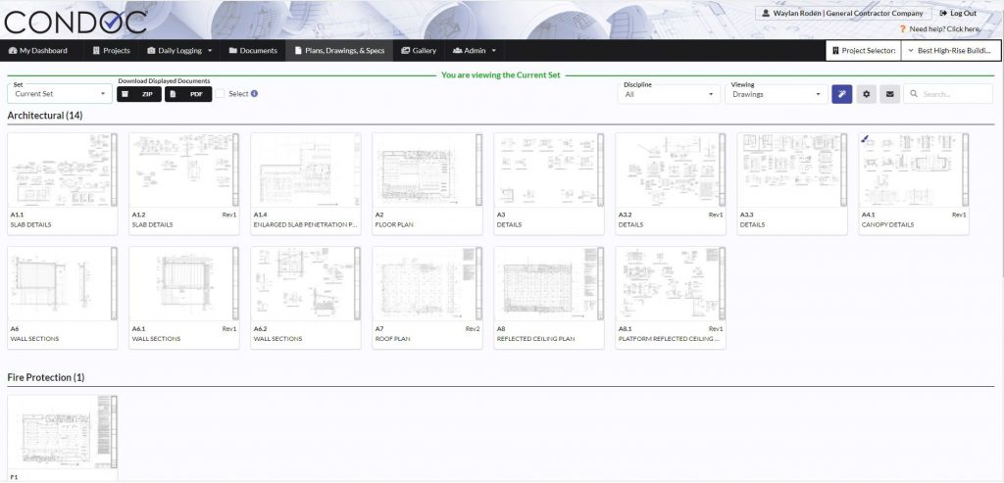Open the My Dashboard tab
The width and height of the screenshot is (1004, 483).
click(x=38, y=51)
